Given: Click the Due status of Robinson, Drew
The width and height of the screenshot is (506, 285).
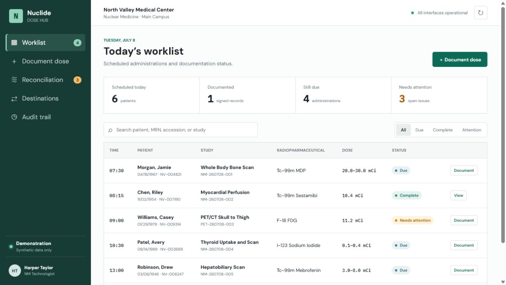Looking at the screenshot, I should click(x=401, y=270).
